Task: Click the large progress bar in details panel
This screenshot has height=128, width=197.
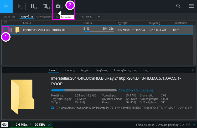Action: point(84,90)
